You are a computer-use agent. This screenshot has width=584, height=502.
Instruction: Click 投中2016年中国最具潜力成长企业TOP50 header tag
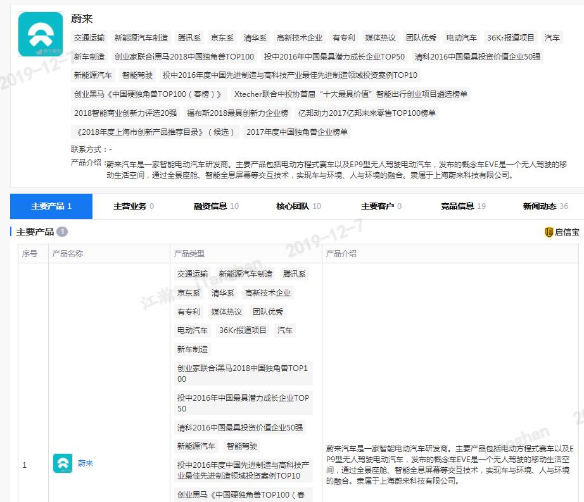(x=334, y=56)
